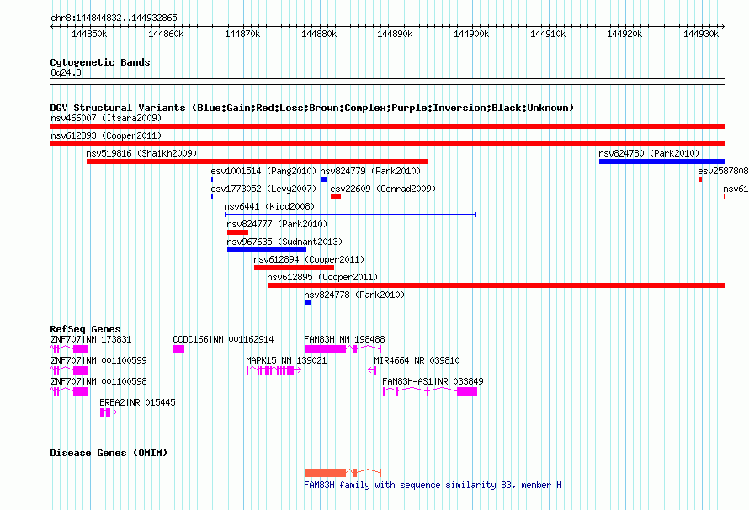The height and width of the screenshot is (510, 749).
Task: Click the RefSeq Genes track title
Action: pos(85,328)
